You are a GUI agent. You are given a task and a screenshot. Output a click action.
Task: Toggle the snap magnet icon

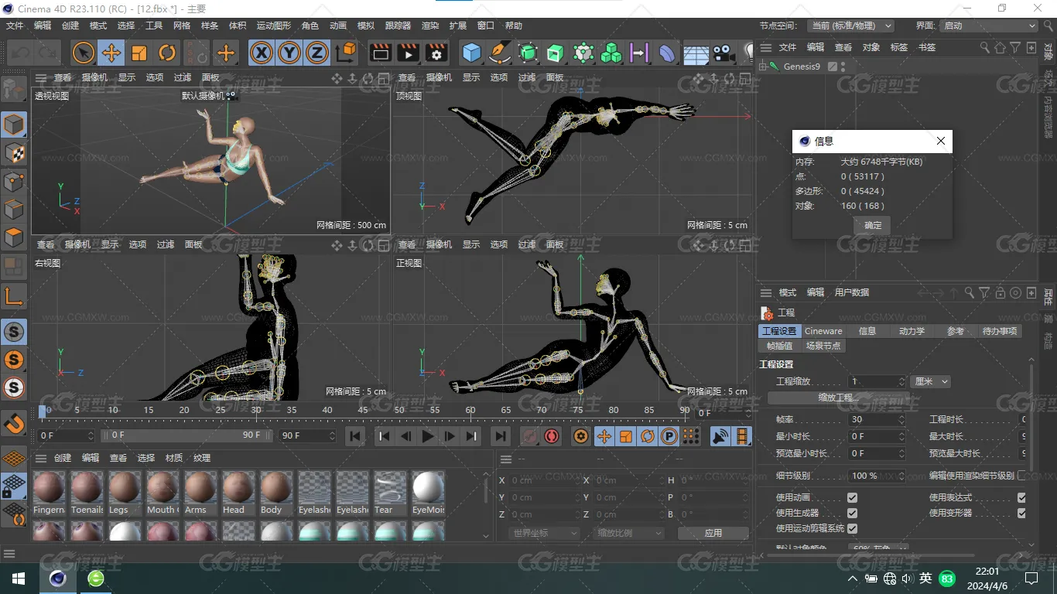pos(14,422)
